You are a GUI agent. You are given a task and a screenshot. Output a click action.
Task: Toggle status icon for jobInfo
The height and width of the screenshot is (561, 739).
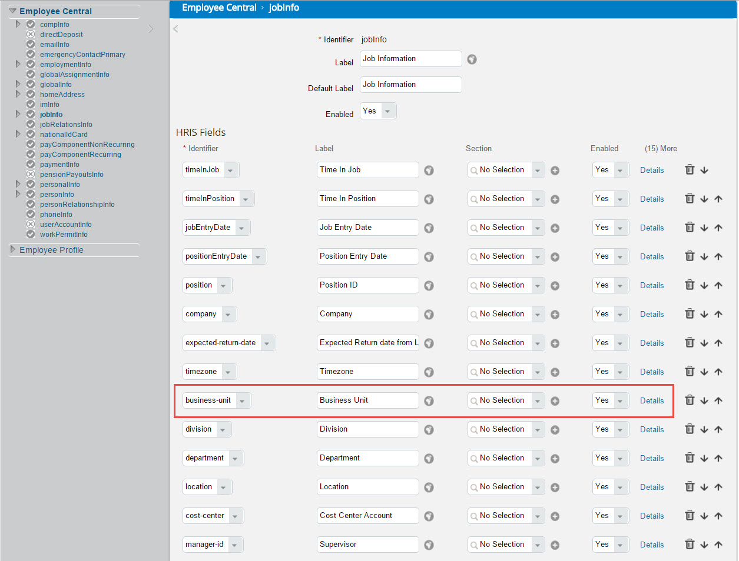pos(31,114)
